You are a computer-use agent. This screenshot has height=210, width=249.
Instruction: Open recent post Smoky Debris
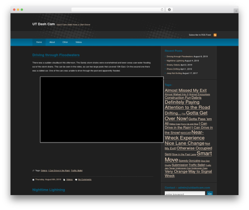(173, 65)
